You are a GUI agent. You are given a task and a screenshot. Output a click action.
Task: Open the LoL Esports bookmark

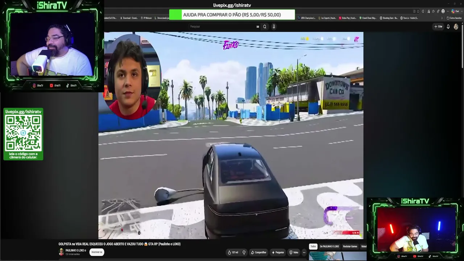coord(327,18)
